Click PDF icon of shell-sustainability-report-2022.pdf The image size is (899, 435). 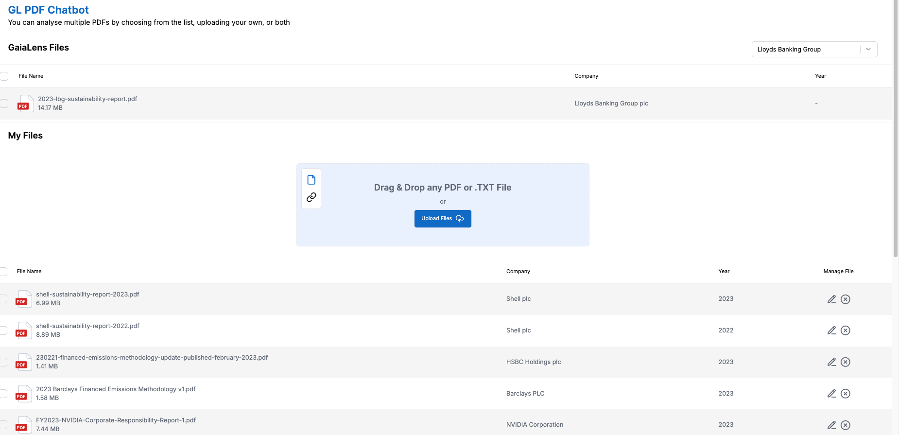point(23,330)
